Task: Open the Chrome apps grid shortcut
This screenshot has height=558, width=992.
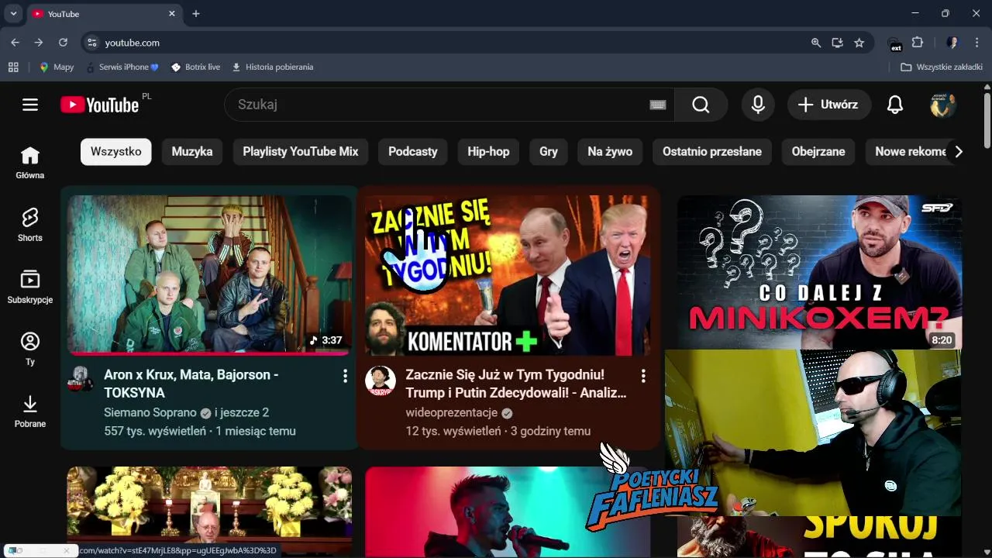Action: (13, 67)
